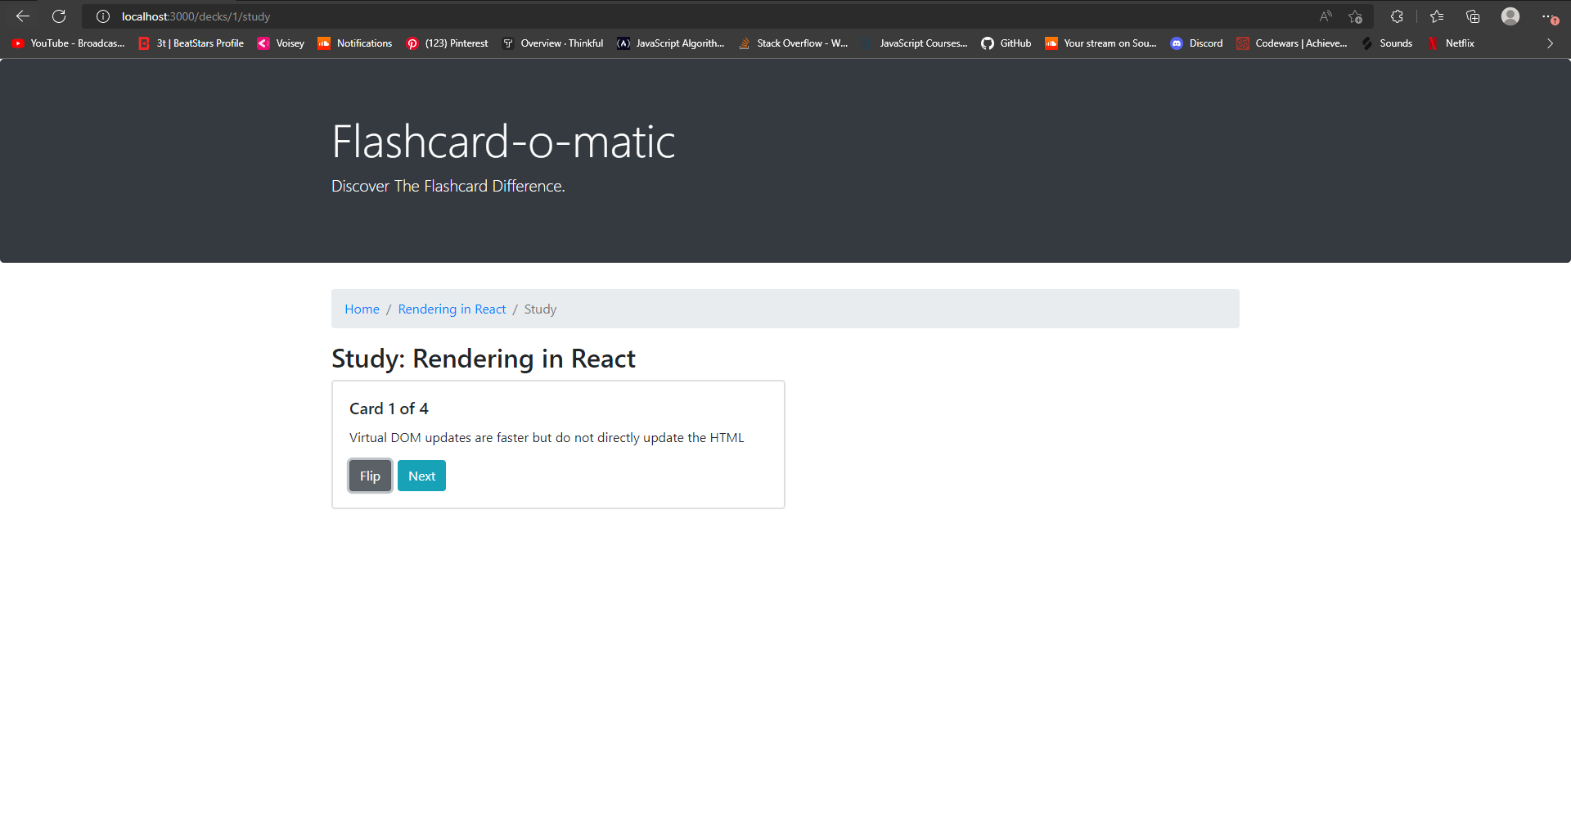Open Favorites via the star-list icon

[x=1437, y=16]
